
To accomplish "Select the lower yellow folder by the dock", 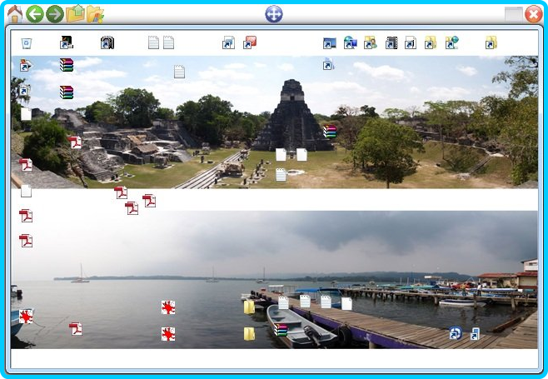I will (x=249, y=334).
